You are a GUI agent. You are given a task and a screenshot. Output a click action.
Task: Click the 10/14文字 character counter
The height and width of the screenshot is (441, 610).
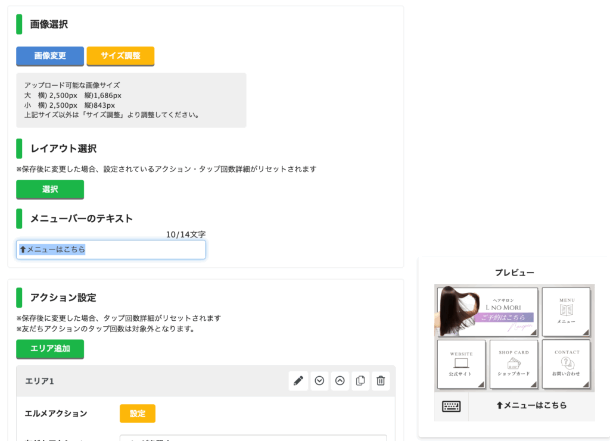[186, 234]
